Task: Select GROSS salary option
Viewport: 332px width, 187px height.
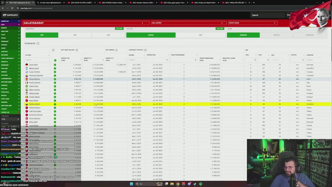Action: 151,35
